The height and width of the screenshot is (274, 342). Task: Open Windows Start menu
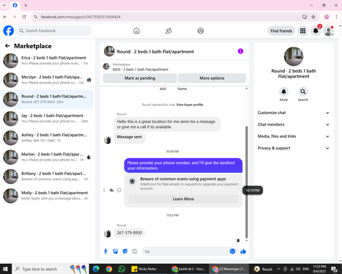point(5,269)
